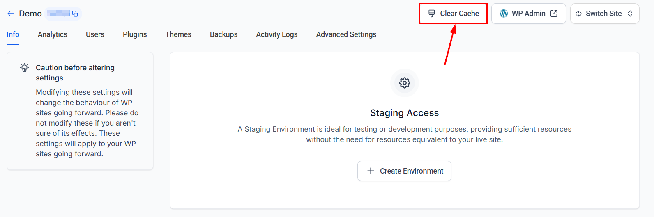Open the Switch Site dropdown

[x=605, y=14]
